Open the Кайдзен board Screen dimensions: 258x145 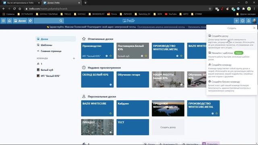click(x=133, y=108)
